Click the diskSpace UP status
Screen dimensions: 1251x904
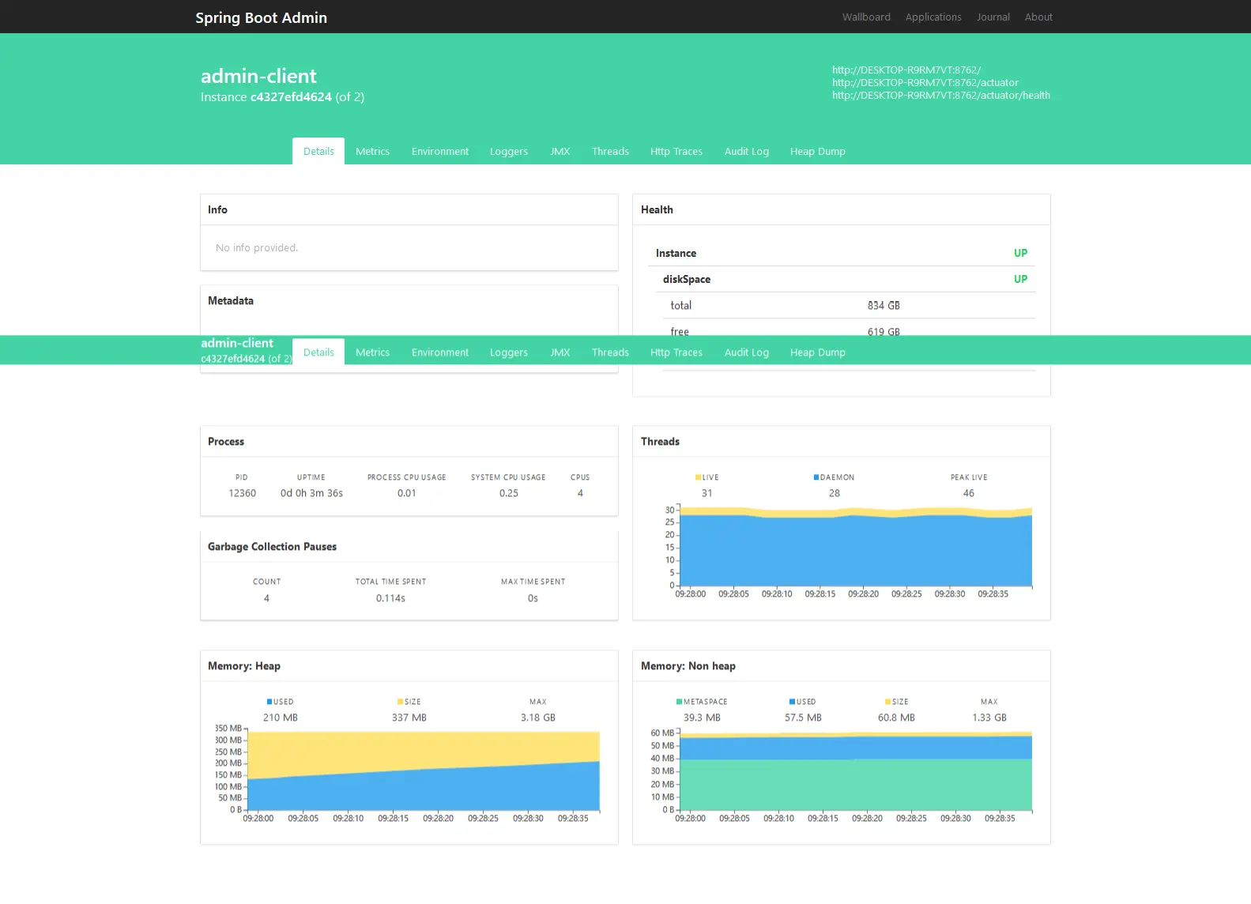[1021, 279]
